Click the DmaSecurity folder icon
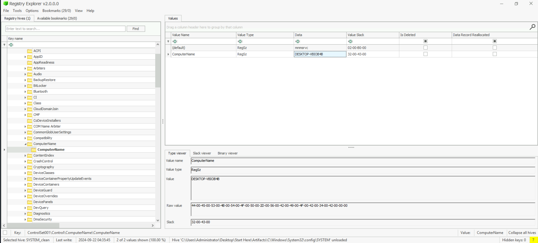The width and height of the screenshot is (538, 243). point(30,220)
